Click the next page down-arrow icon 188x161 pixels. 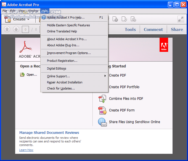(16, 29)
